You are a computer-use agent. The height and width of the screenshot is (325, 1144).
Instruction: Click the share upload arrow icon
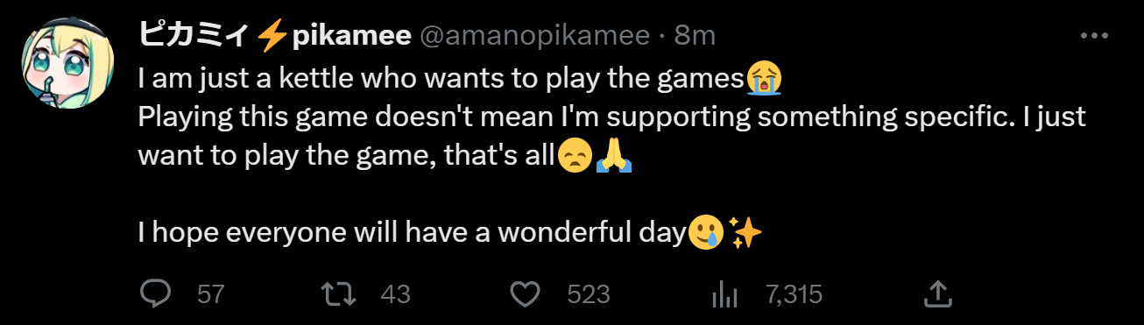click(938, 294)
